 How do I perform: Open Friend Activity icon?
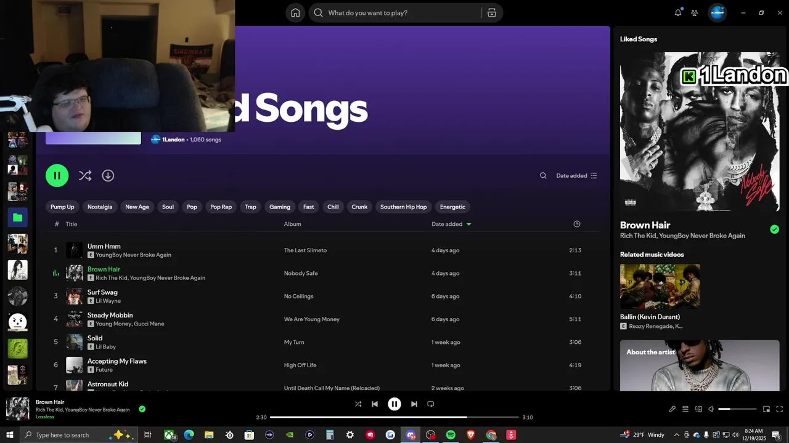click(x=695, y=12)
